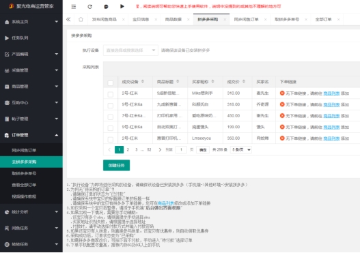
Task: Switch to the 宝贝信息 tab
Action: pos(141,20)
